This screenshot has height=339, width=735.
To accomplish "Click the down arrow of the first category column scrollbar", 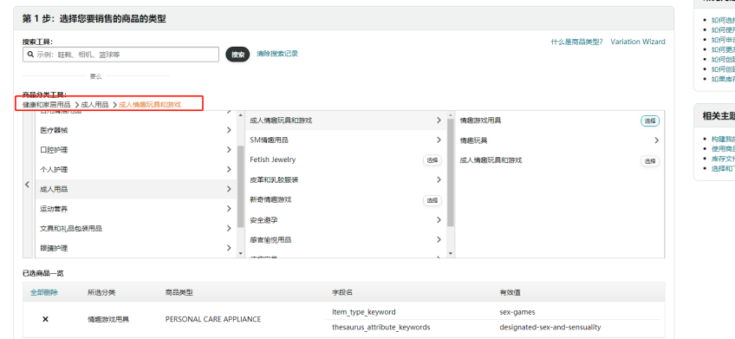I will [x=240, y=254].
